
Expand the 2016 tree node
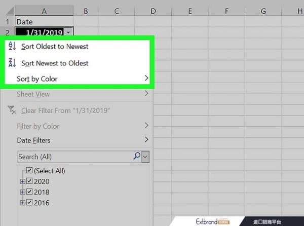pos(22,203)
